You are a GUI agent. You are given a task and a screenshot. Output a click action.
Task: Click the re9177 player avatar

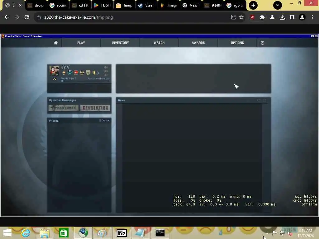[54, 70]
